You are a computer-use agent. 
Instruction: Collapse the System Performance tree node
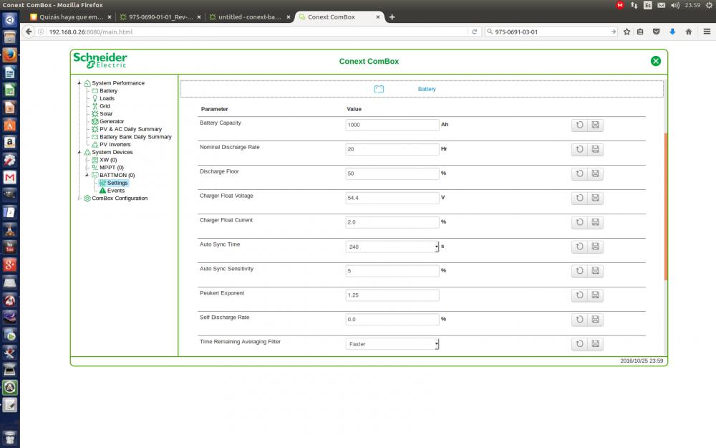pos(79,82)
